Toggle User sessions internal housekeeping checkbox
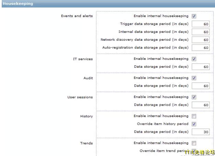This screenshot has width=215, height=156. click(194, 97)
